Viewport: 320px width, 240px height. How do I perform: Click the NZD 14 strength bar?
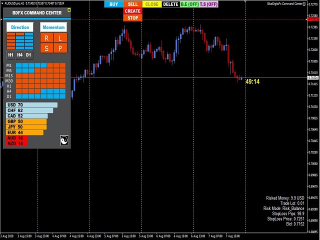pos(16,143)
